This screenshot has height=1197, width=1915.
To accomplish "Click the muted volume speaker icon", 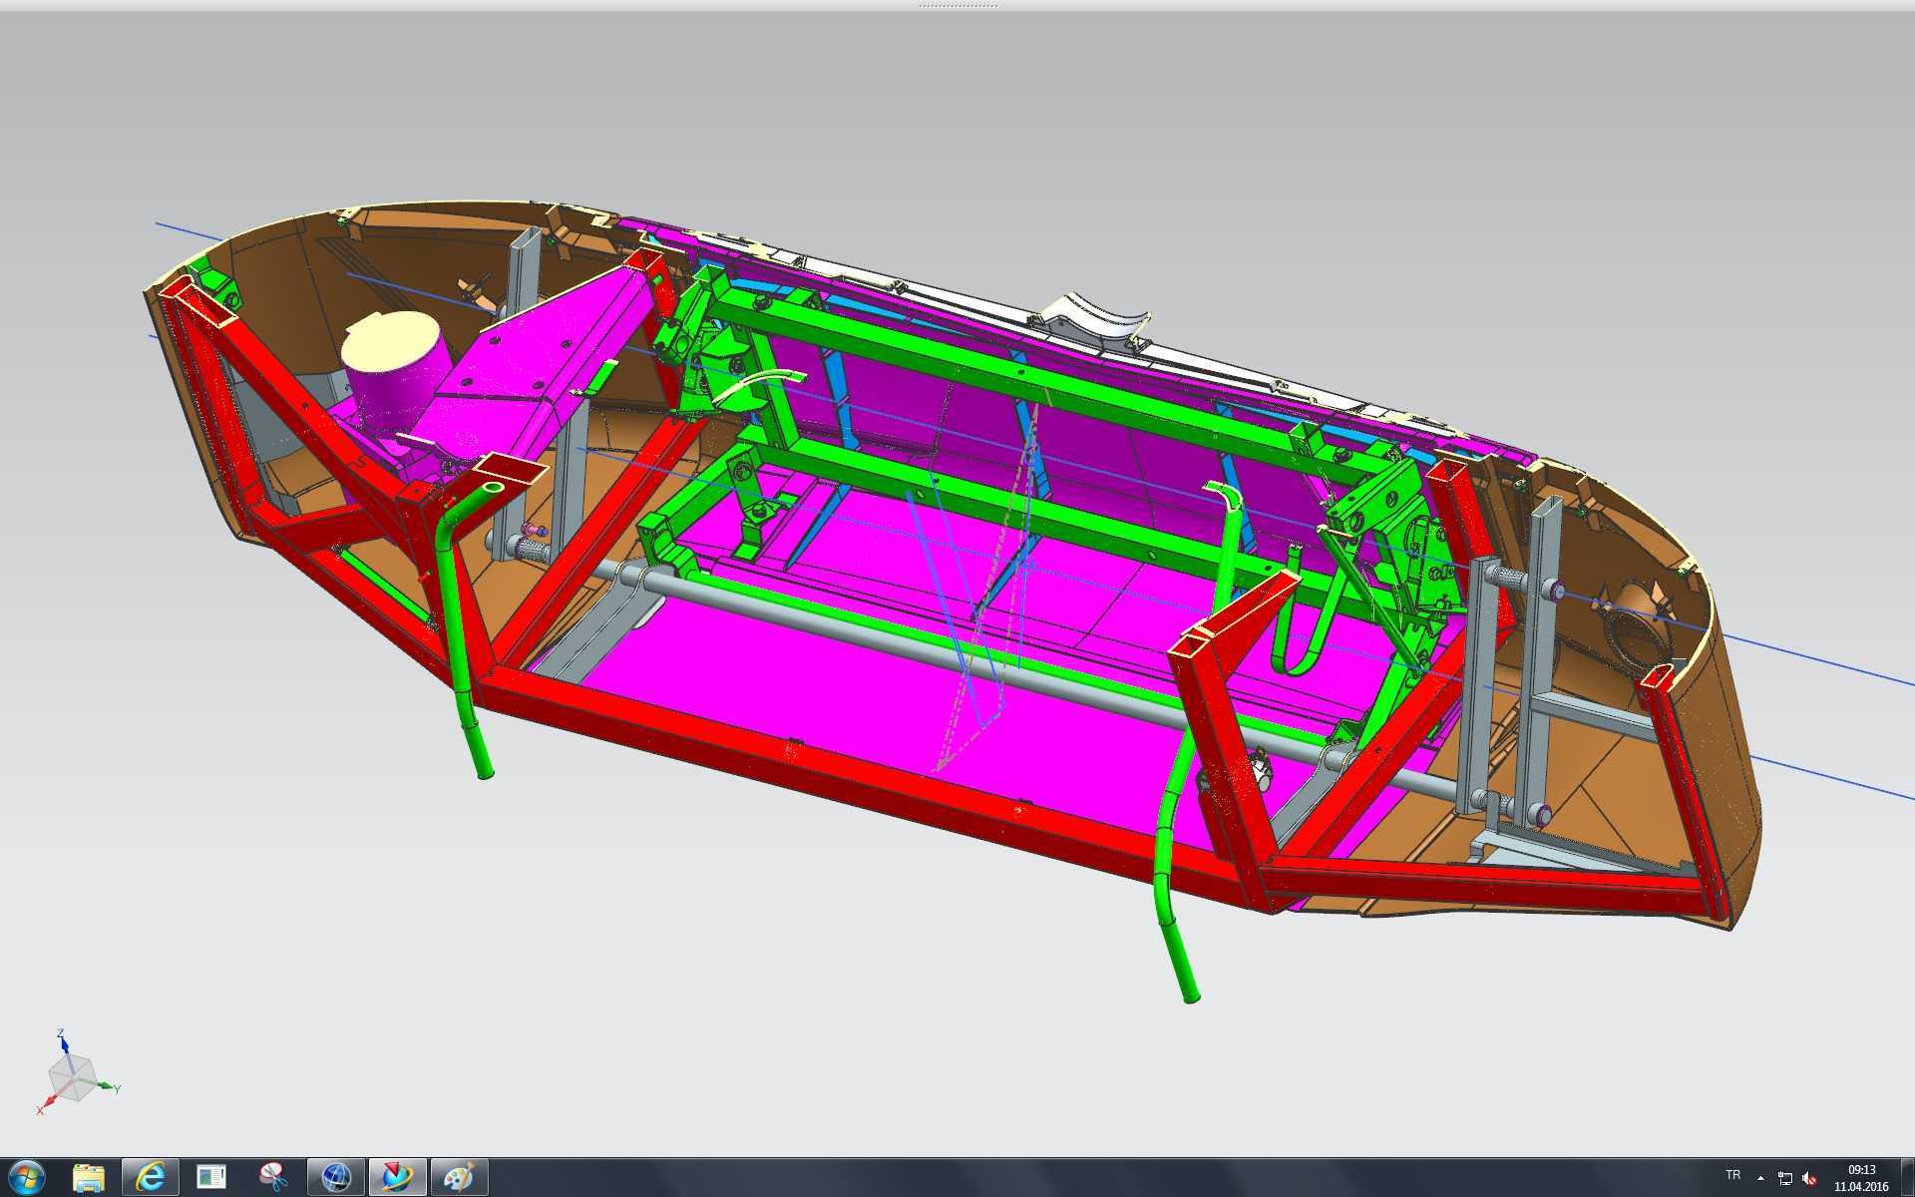I will [x=1809, y=1178].
